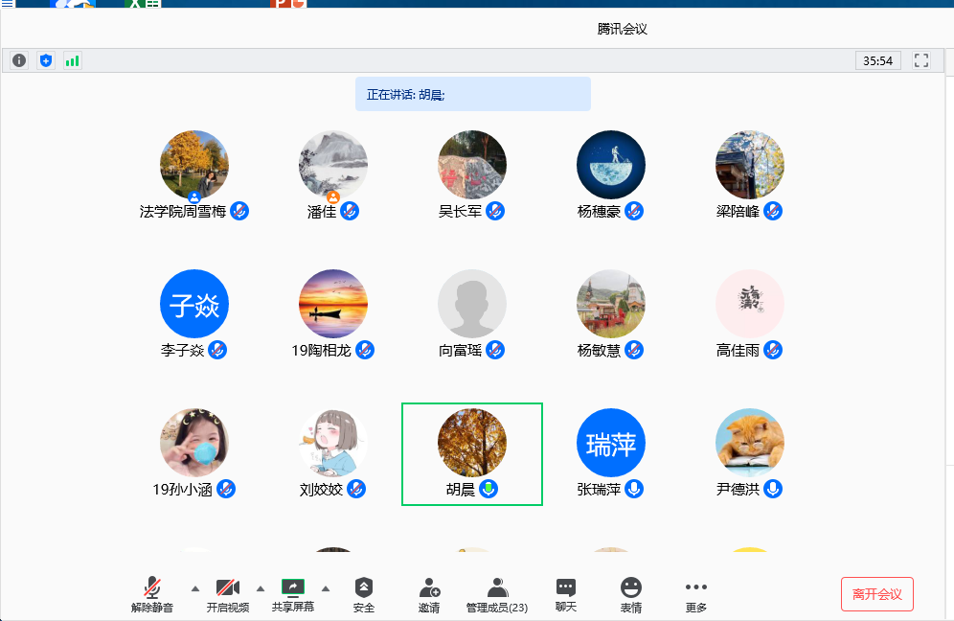Enter full screen mode
This screenshot has width=954, height=621.
coord(921,60)
